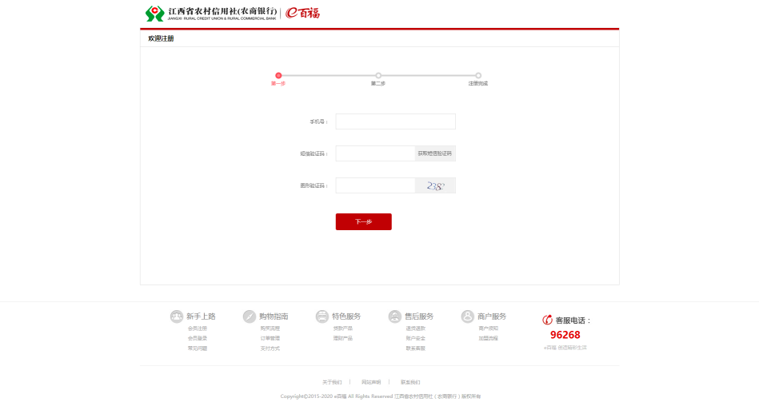Image resolution: width=759 pixels, height=406 pixels.
Task: Click the 获取短信验证码 button
Action: click(x=435, y=153)
